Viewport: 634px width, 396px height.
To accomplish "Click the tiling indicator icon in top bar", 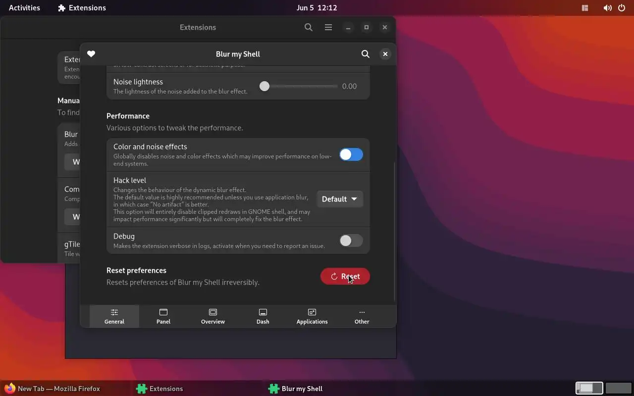I will click(585, 8).
